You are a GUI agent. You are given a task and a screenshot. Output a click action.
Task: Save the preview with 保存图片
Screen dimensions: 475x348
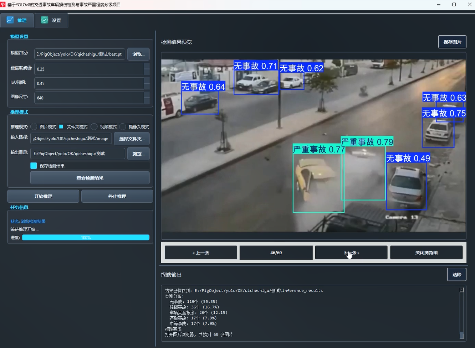coord(452,42)
